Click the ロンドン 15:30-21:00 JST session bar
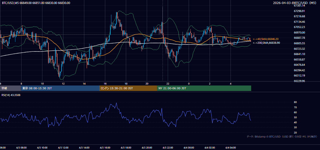This screenshot has width=320, height=150. click(128, 88)
